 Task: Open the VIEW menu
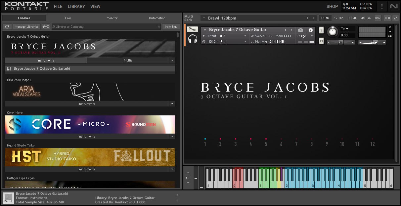point(95,6)
